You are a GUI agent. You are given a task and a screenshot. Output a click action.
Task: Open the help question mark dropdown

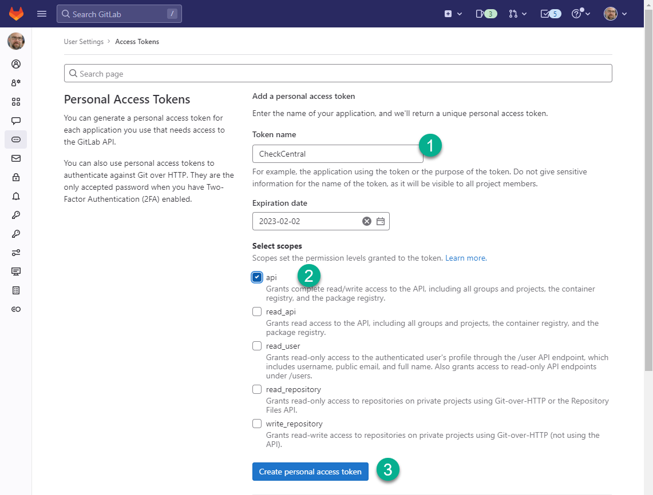pyautogui.click(x=580, y=14)
